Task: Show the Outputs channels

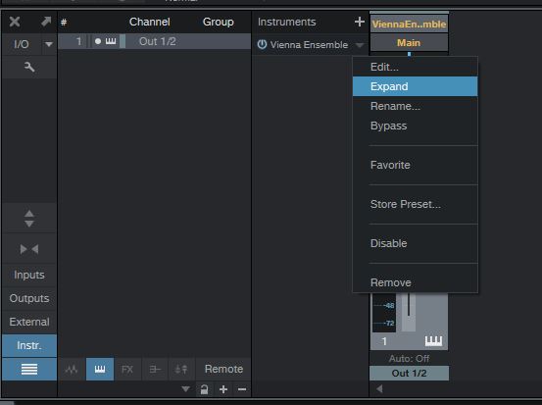Action: click(29, 298)
